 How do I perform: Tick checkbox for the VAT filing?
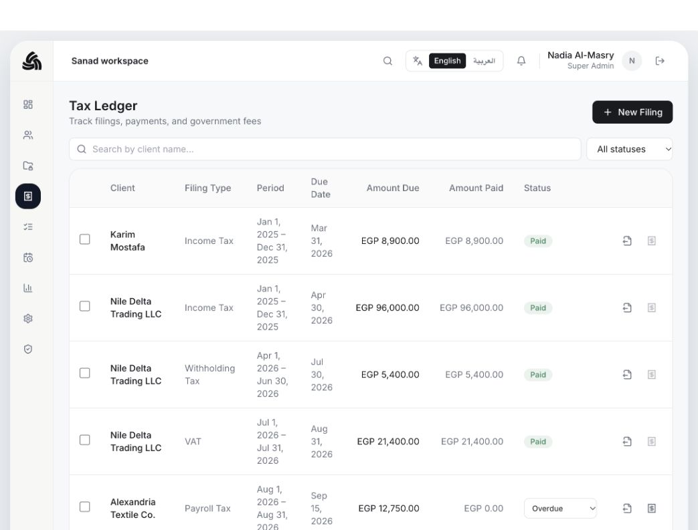(84, 440)
